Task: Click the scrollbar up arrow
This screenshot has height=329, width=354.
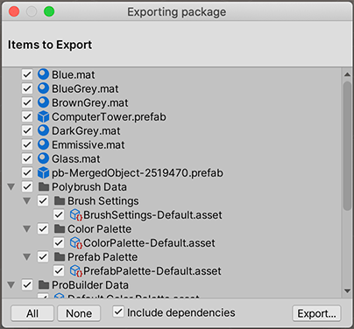Action: pos(347,74)
